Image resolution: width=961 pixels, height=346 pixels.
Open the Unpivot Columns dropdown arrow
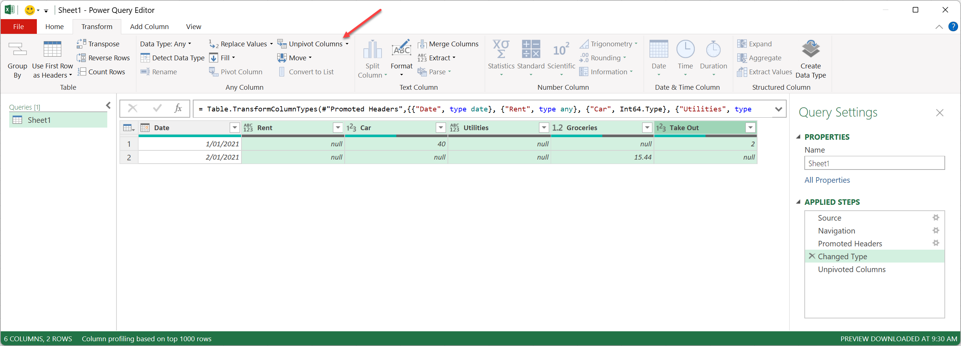(x=347, y=44)
